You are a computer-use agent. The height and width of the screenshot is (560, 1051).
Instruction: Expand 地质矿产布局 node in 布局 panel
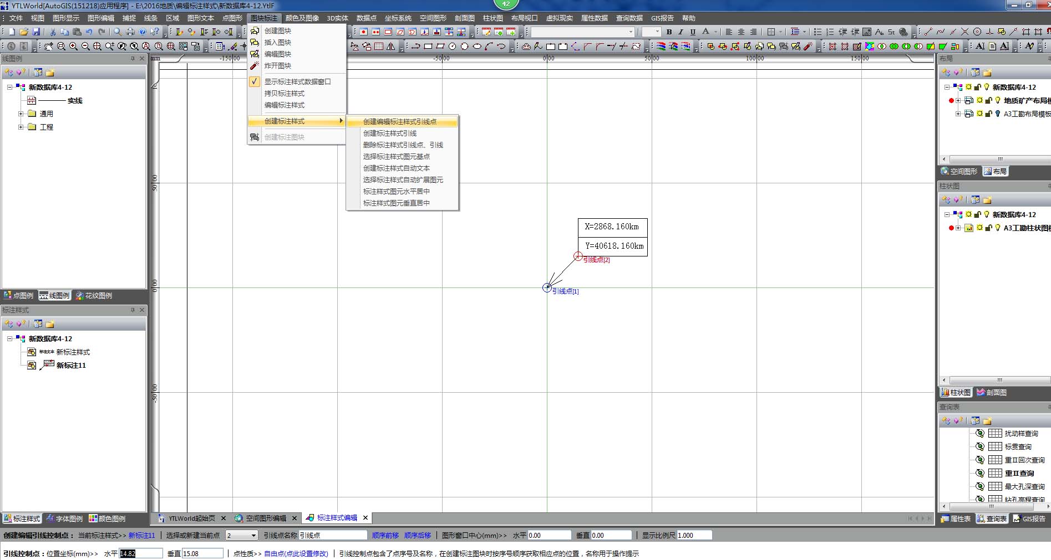click(x=958, y=100)
